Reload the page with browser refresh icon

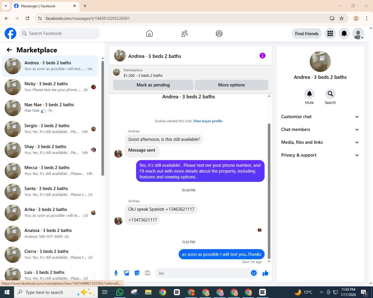pos(27,18)
